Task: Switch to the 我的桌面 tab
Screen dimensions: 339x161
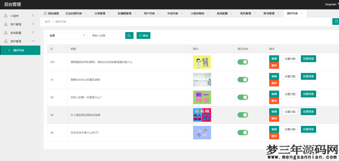Action: pos(51,13)
